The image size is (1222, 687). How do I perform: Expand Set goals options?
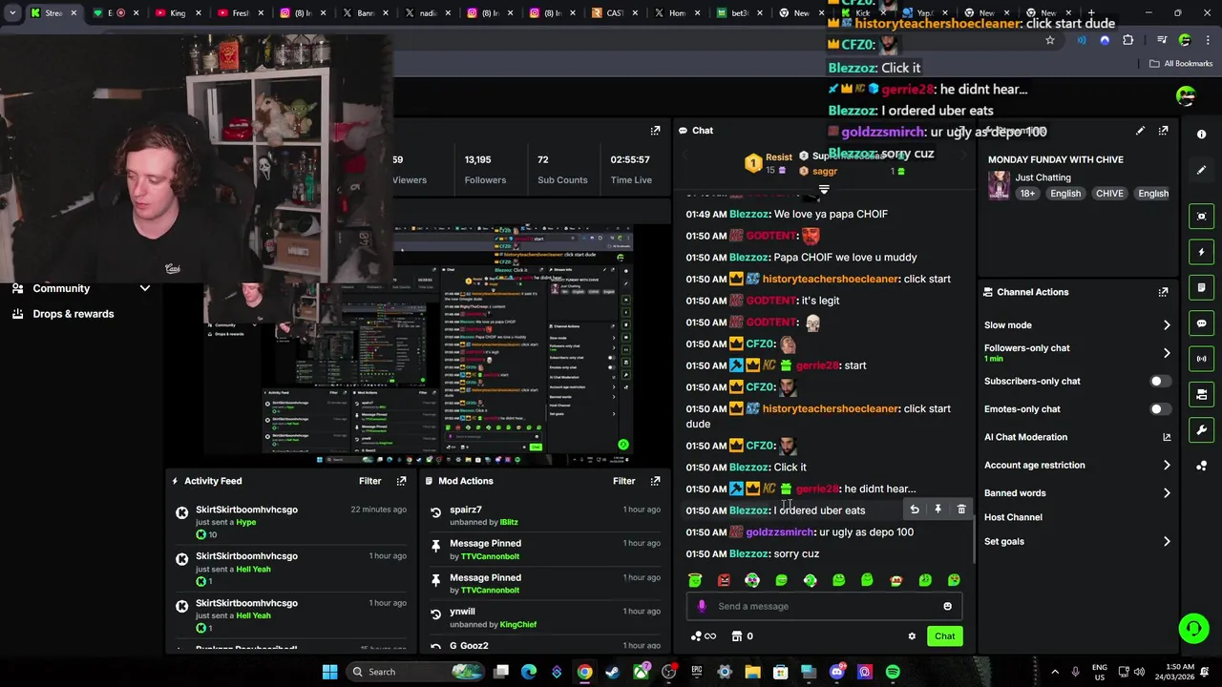1167,542
